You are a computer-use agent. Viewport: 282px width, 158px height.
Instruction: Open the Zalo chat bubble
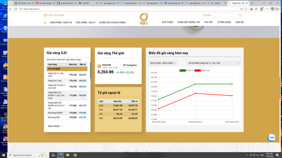(x=271, y=138)
